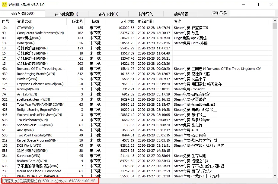Open the 正在下载(0) tab
Image resolution: width=278 pixels, height=184 pixels.
(108, 14)
